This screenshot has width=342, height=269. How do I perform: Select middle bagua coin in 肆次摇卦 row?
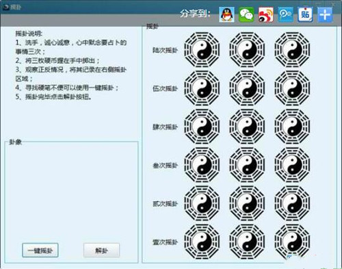[247, 127]
